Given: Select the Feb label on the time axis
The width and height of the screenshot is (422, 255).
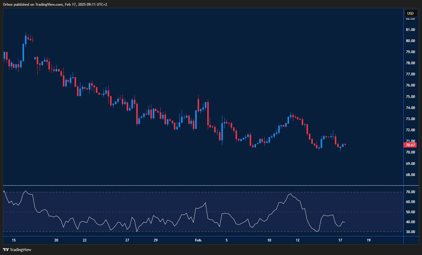Looking at the screenshot, I should [198, 240].
